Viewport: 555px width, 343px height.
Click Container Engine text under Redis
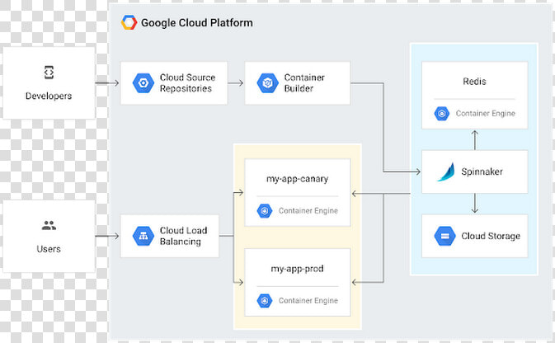coord(485,114)
